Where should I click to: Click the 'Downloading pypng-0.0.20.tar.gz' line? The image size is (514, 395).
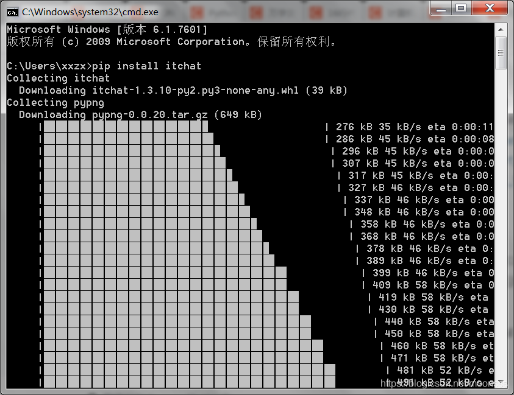[140, 114]
